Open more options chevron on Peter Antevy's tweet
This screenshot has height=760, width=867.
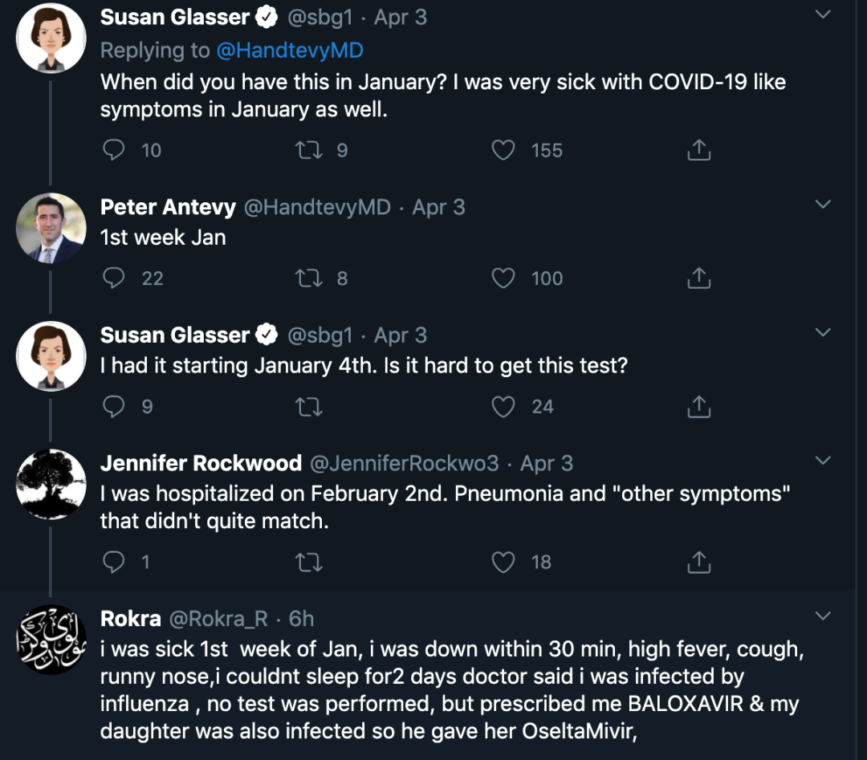pyautogui.click(x=823, y=205)
